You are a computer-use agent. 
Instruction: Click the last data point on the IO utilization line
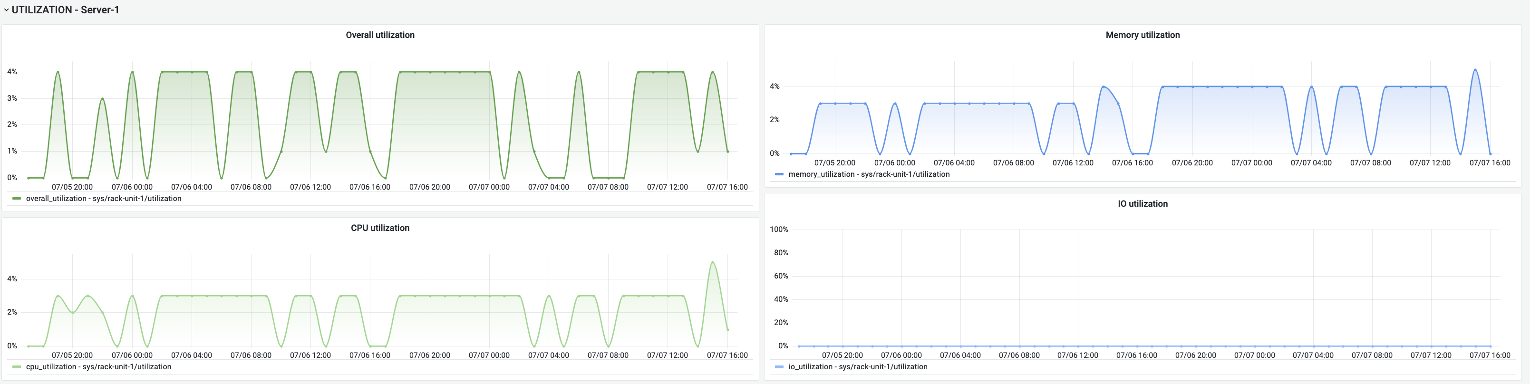click(1490, 346)
